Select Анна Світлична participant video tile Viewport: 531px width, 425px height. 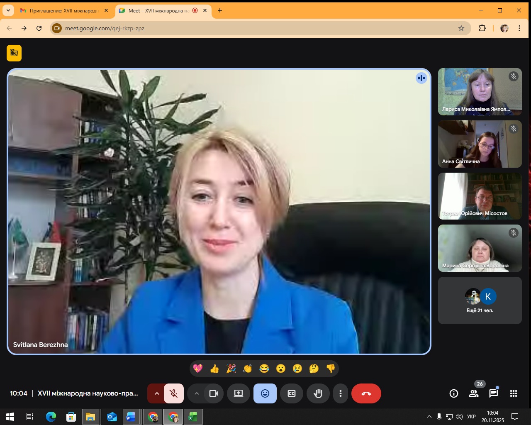480,144
